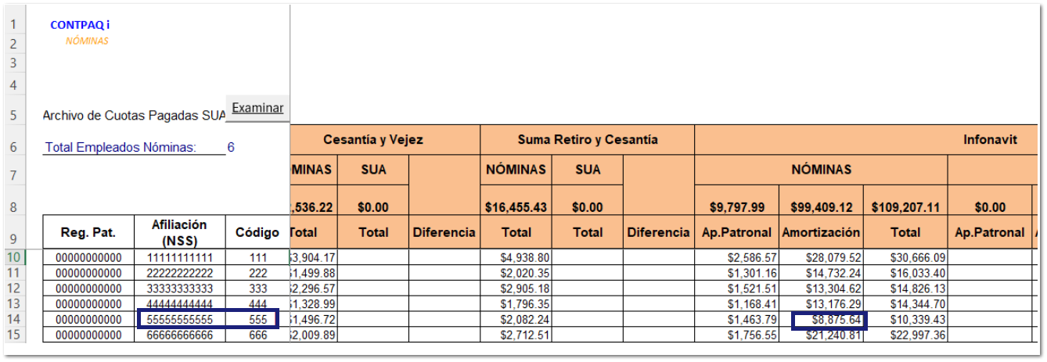1047x362 pixels.
Task: Click the Suma Retiro y Cesantía header
Action: 587,140
